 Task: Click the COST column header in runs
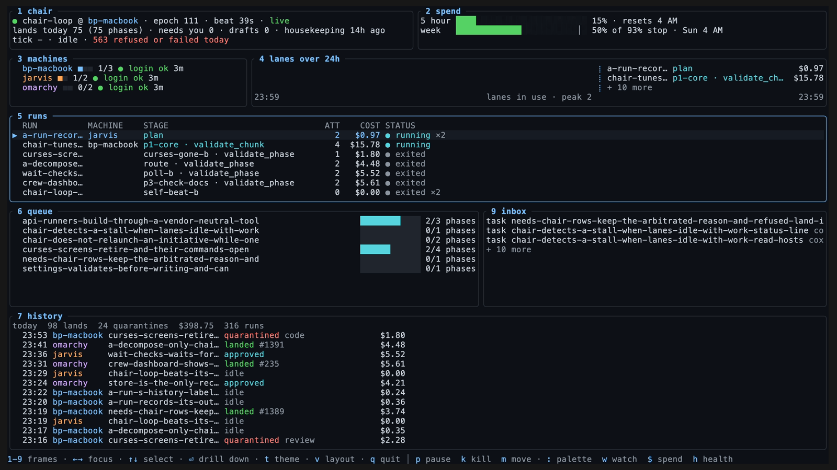(x=370, y=126)
